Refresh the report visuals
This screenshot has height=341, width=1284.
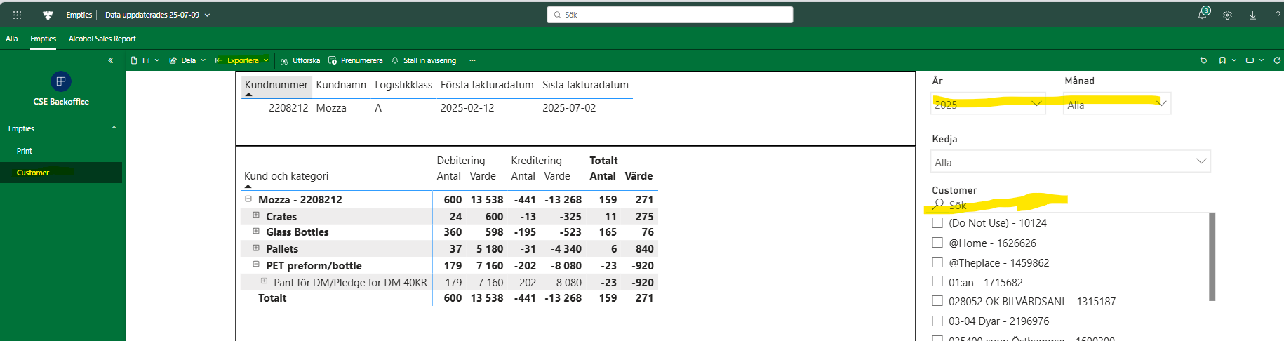point(1277,60)
